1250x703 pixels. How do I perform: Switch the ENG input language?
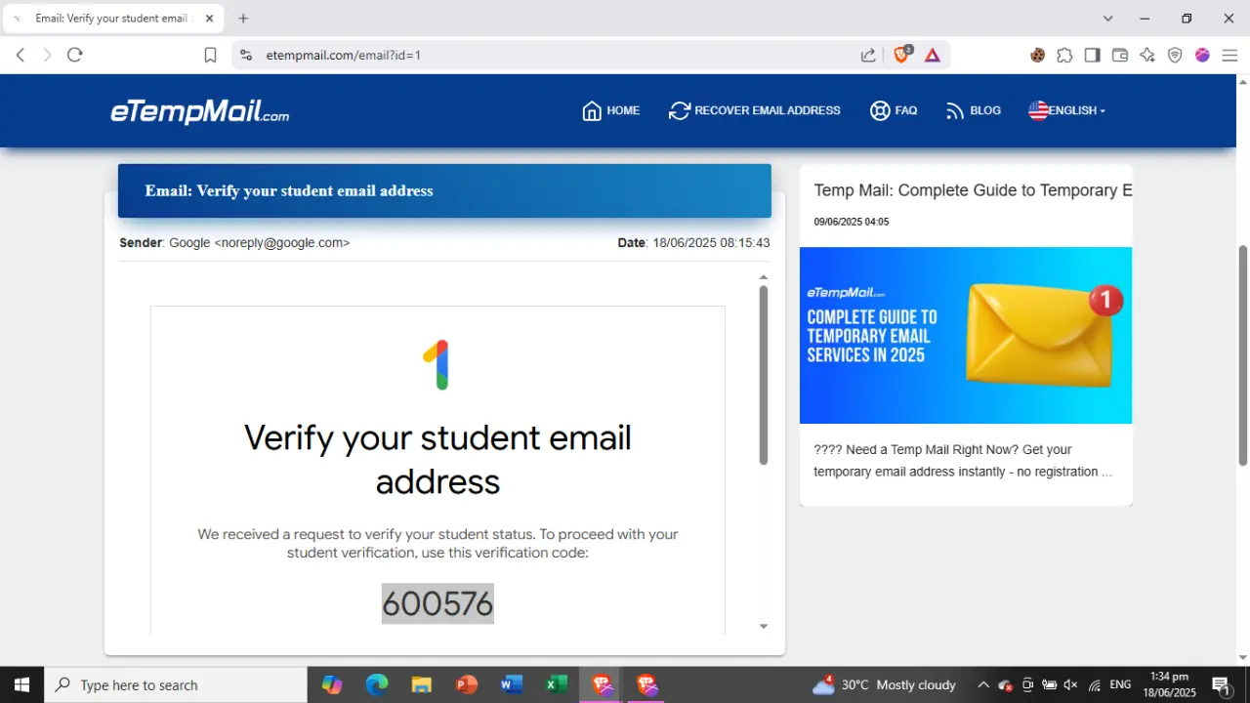pos(1120,684)
